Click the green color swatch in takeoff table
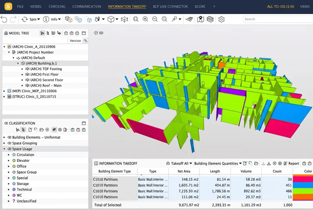The height and width of the screenshot is (210, 313). click(x=303, y=191)
